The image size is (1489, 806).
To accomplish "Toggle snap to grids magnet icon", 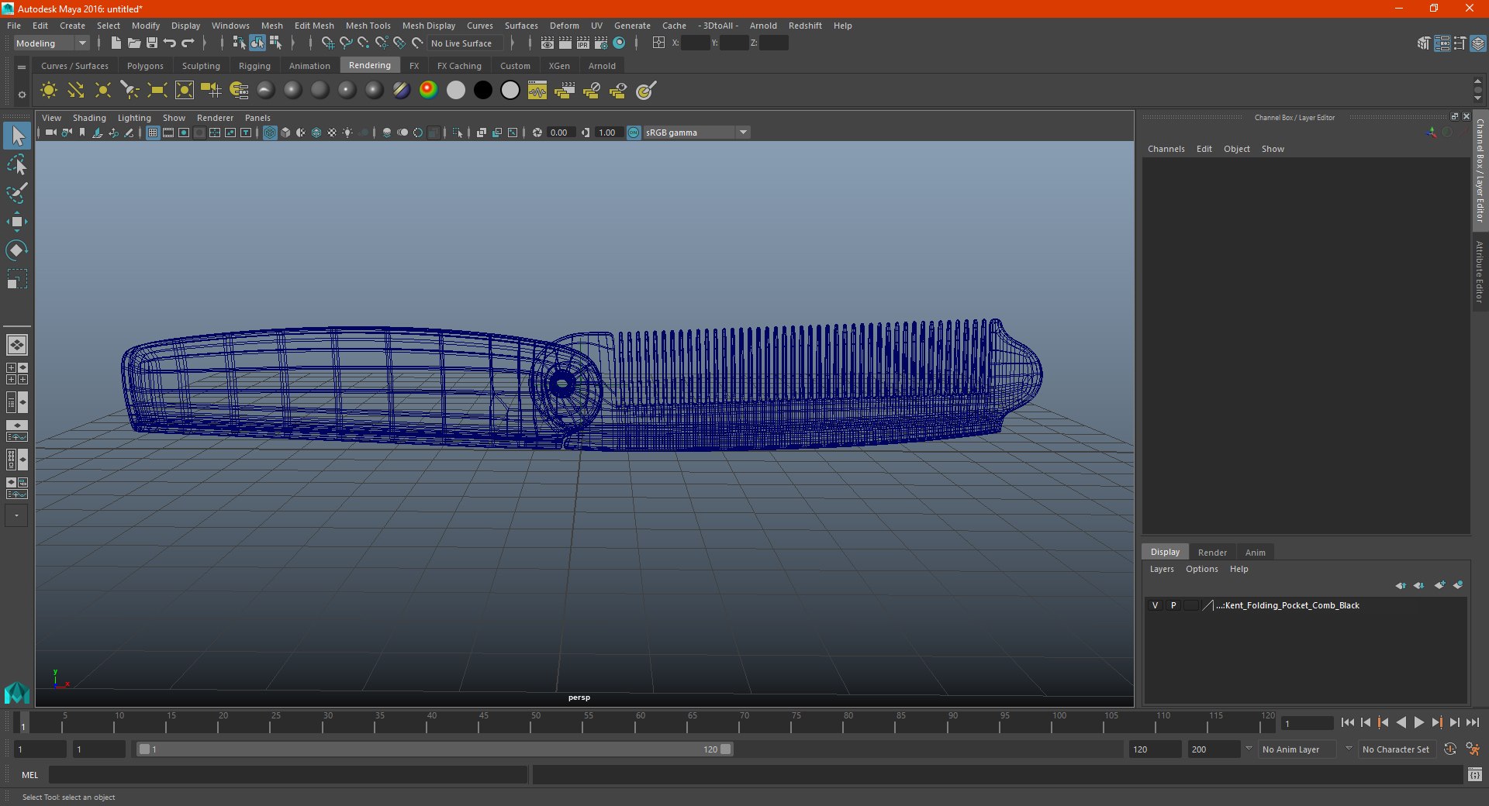I will tap(327, 43).
